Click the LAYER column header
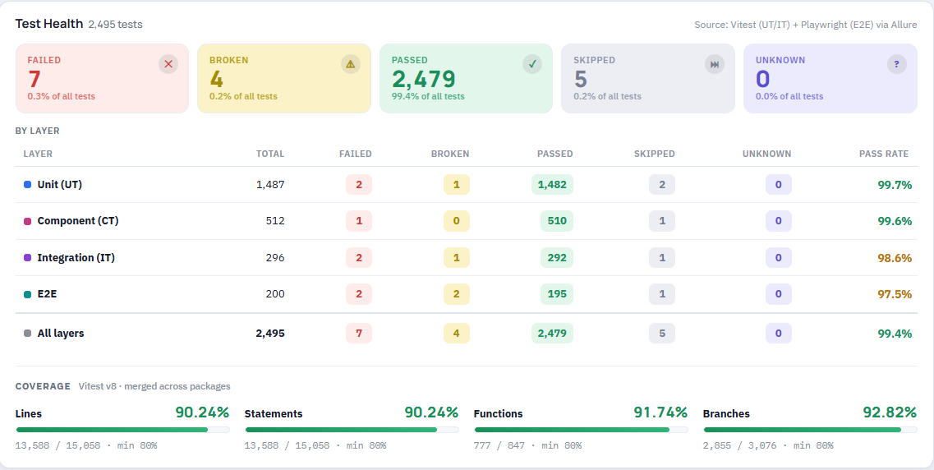 click(x=38, y=154)
